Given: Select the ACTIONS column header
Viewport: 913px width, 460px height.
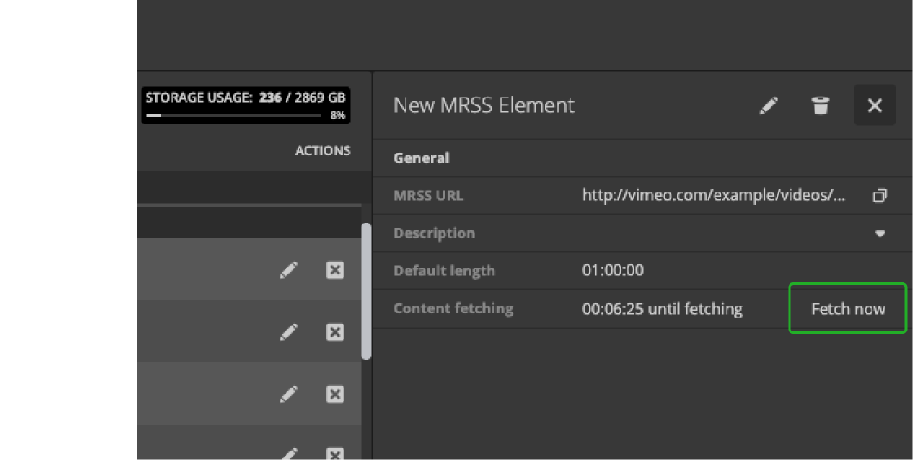Looking at the screenshot, I should tap(323, 150).
